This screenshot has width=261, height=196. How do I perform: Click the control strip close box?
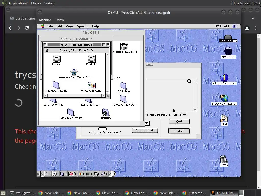point(38,174)
